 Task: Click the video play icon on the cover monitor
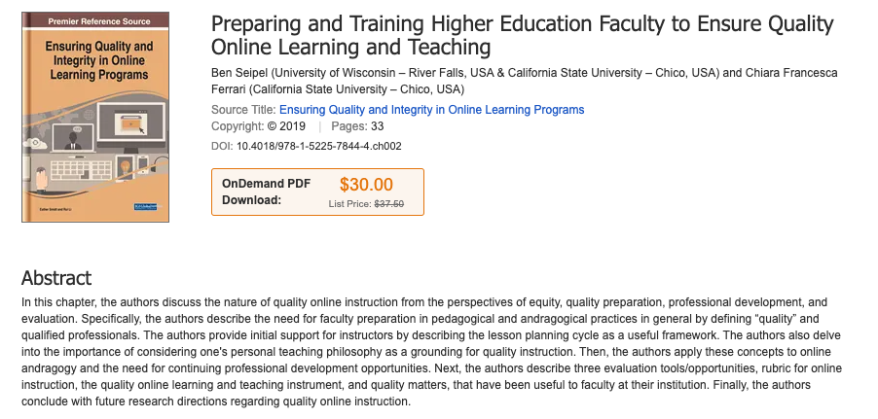pos(129,123)
